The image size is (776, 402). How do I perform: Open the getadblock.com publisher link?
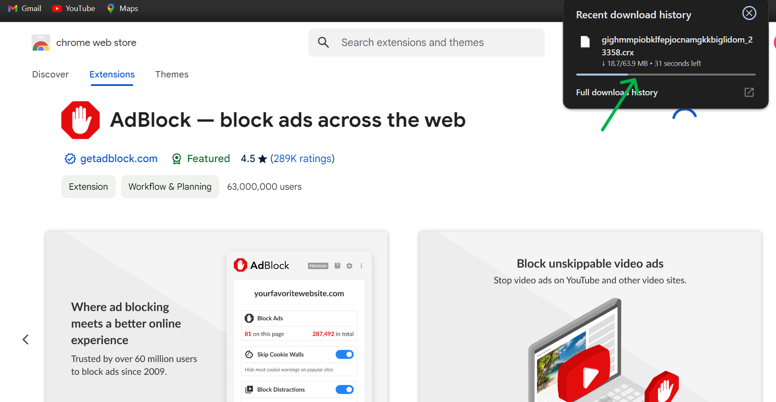[119, 159]
